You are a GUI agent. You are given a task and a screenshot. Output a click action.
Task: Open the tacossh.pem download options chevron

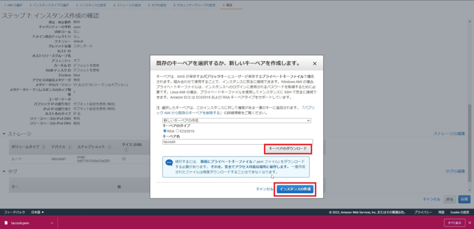click(52, 223)
